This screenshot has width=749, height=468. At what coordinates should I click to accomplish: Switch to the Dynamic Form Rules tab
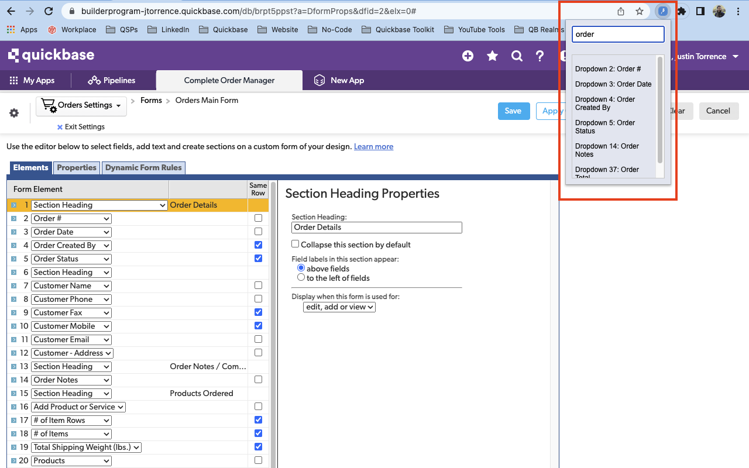pos(143,168)
